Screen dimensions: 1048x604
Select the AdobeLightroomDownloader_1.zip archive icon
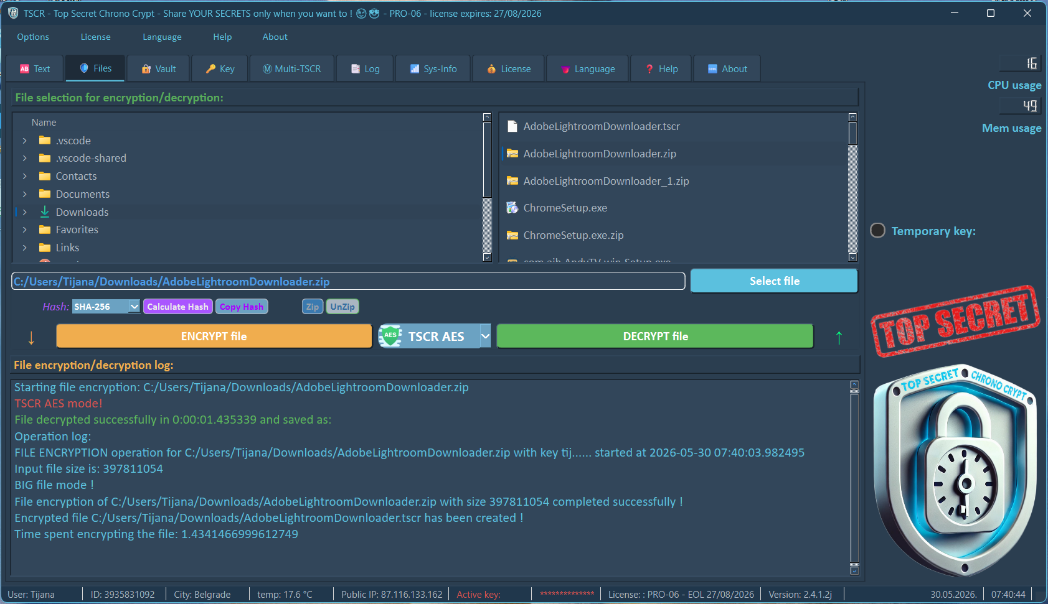(x=512, y=181)
